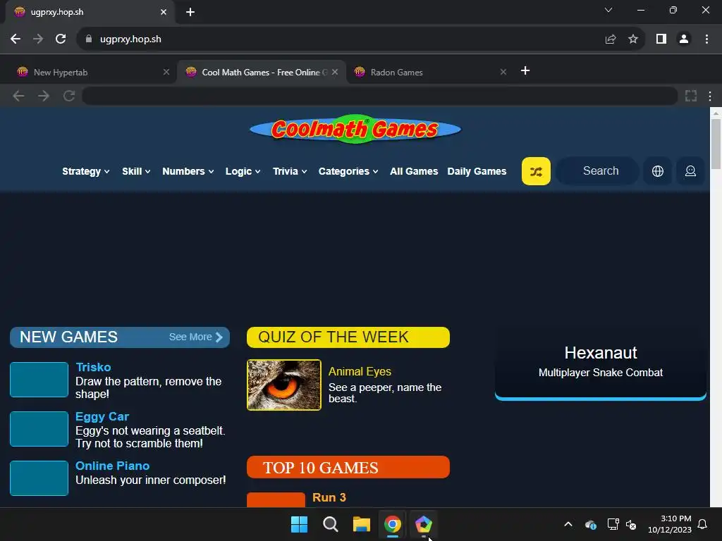Click the Online Piano game thumbnail
The image size is (722, 541).
pyautogui.click(x=39, y=478)
